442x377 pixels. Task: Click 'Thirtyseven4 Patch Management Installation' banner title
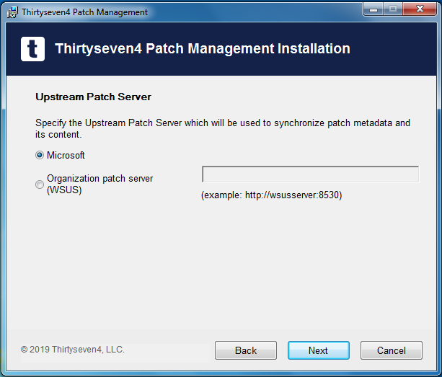(x=203, y=48)
